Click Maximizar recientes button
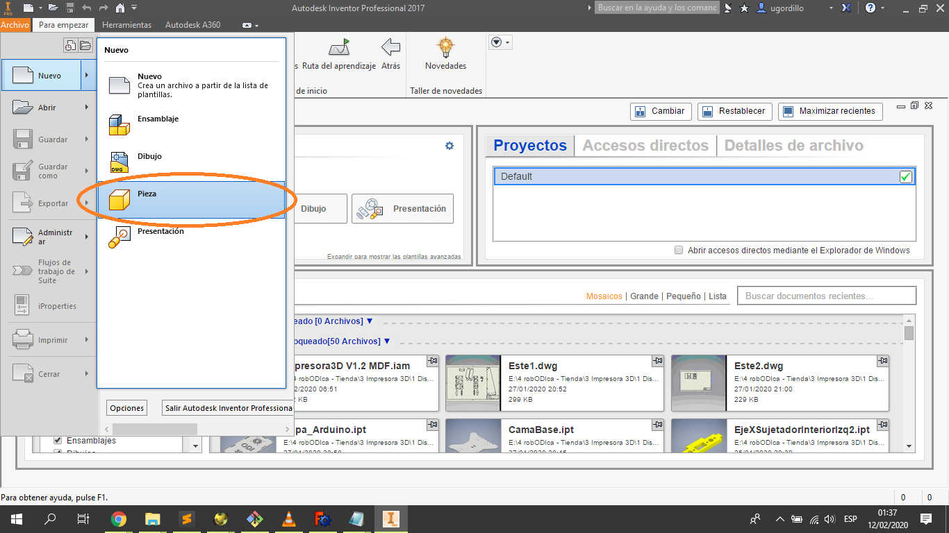The height and width of the screenshot is (533, 949). coord(830,111)
